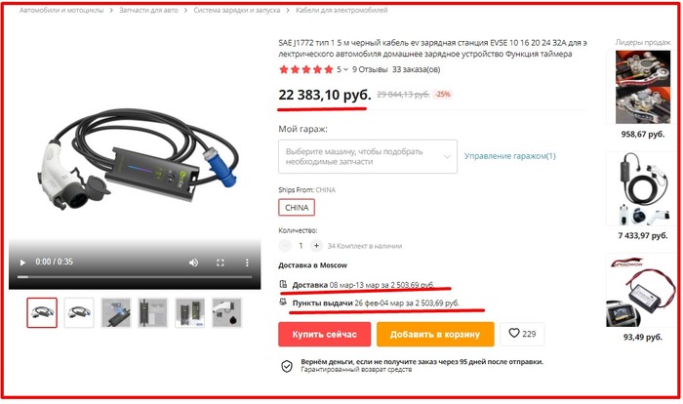Open the Управление гаражом link
Viewport: 683px width, 404px height.
pos(509,156)
